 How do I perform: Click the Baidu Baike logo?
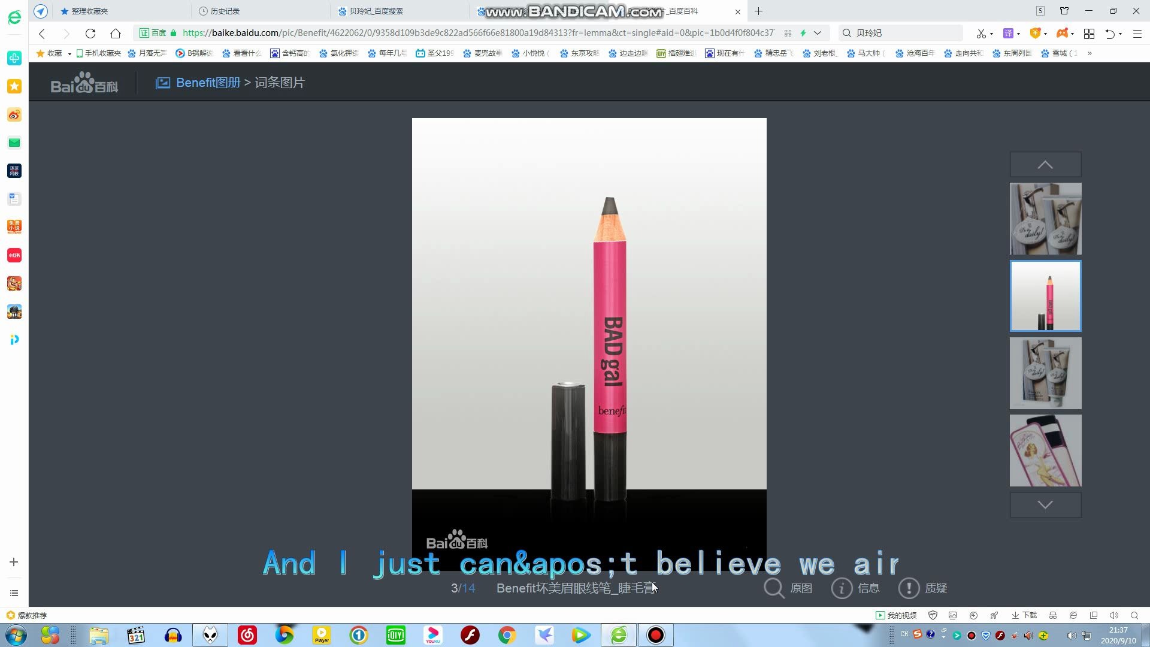84,83
